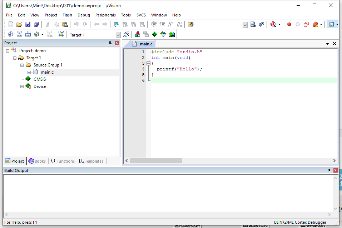This screenshot has width=342, height=228.
Task: Open the Kill Breakpoints dropdown arrow
Action: coord(321,25)
